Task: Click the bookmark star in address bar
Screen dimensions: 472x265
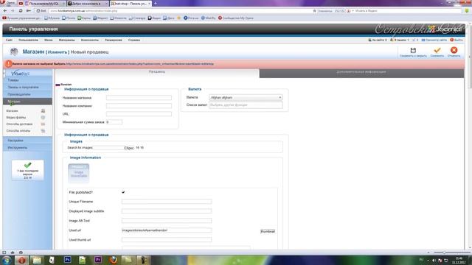Action: coord(315,11)
